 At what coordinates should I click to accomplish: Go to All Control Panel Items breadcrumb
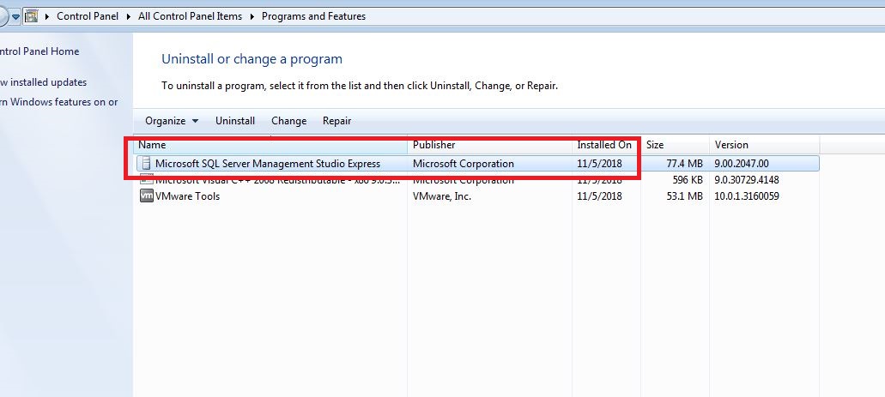[191, 16]
